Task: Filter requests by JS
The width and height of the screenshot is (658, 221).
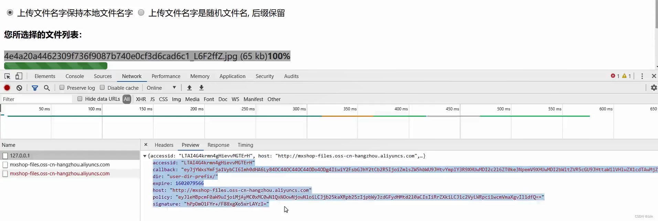Action: pyautogui.click(x=152, y=99)
